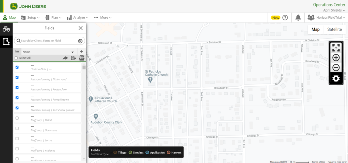The image size is (348, 163).
Task: Switch to Satellite view
Action: click(x=334, y=29)
